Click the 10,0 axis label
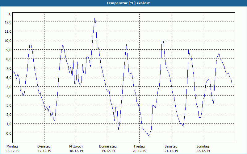The height and width of the screenshot is (154, 247). coord(8,41)
